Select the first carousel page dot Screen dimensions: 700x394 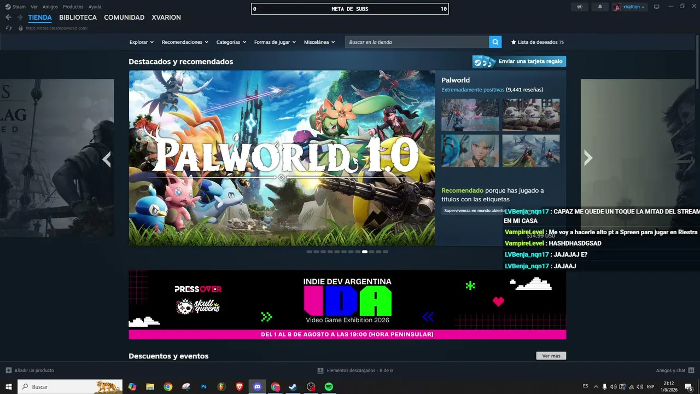310,252
